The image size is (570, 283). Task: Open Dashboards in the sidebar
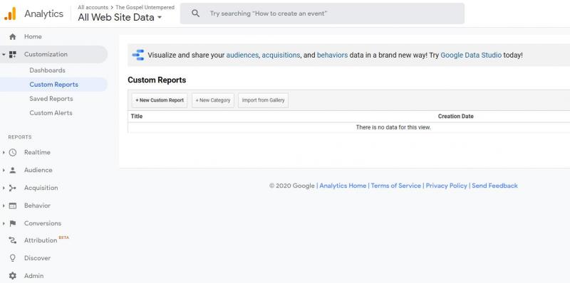click(47, 70)
